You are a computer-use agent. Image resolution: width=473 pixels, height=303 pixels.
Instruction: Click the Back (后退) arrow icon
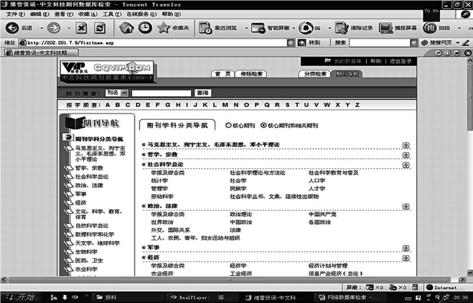point(12,28)
